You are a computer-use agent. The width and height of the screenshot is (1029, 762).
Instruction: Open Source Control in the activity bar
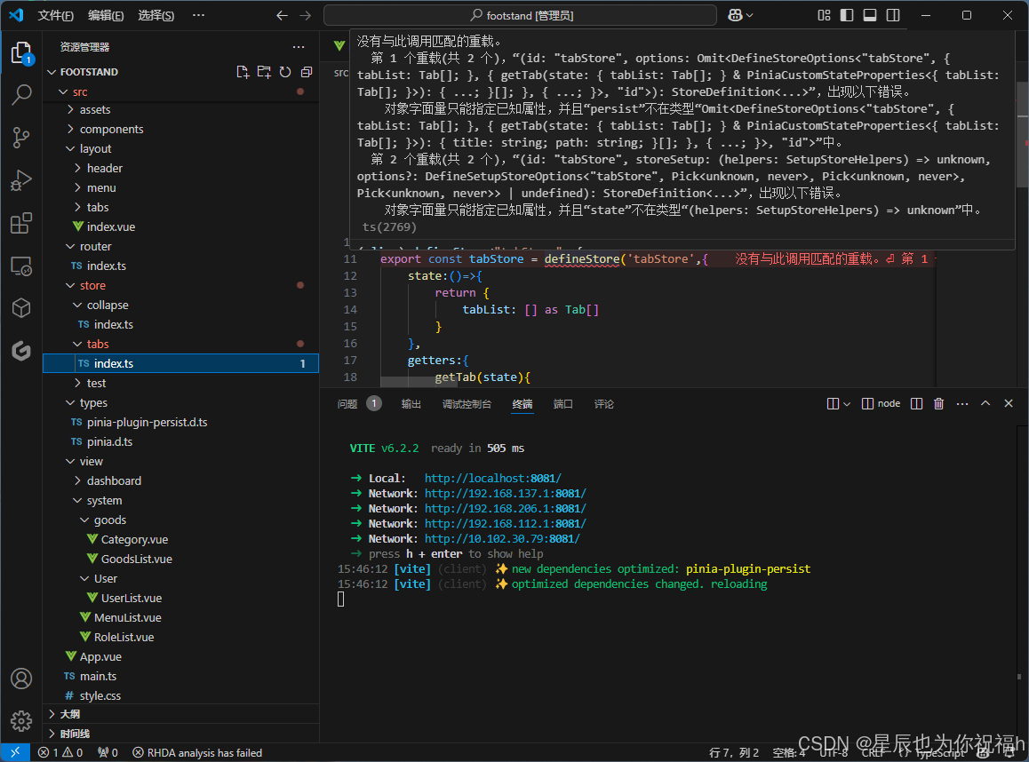[x=21, y=138]
